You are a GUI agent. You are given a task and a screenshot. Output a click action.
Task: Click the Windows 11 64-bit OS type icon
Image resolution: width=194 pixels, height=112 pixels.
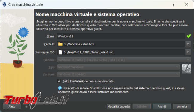click(x=187, y=69)
